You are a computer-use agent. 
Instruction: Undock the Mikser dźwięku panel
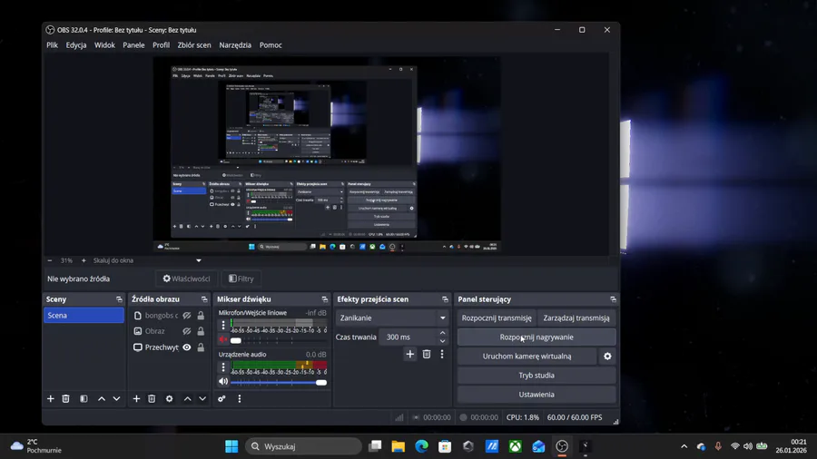point(325,299)
